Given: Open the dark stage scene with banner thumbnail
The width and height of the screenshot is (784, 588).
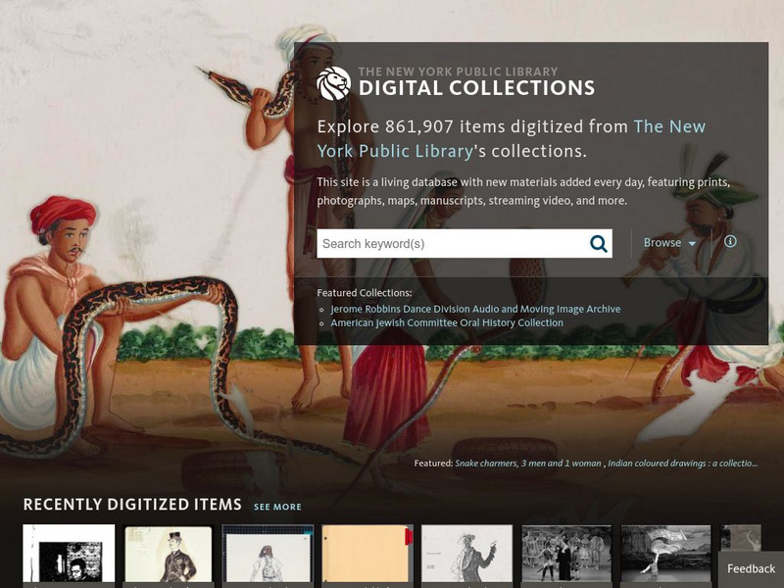Looking at the screenshot, I should tap(666, 554).
